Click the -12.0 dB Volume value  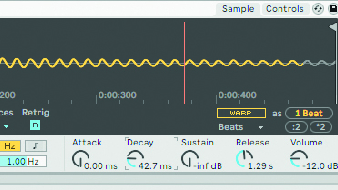tap(320, 166)
